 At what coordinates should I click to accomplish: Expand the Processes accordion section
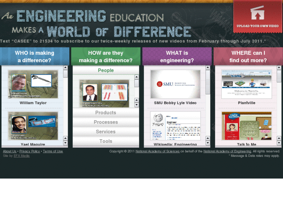click(x=106, y=122)
